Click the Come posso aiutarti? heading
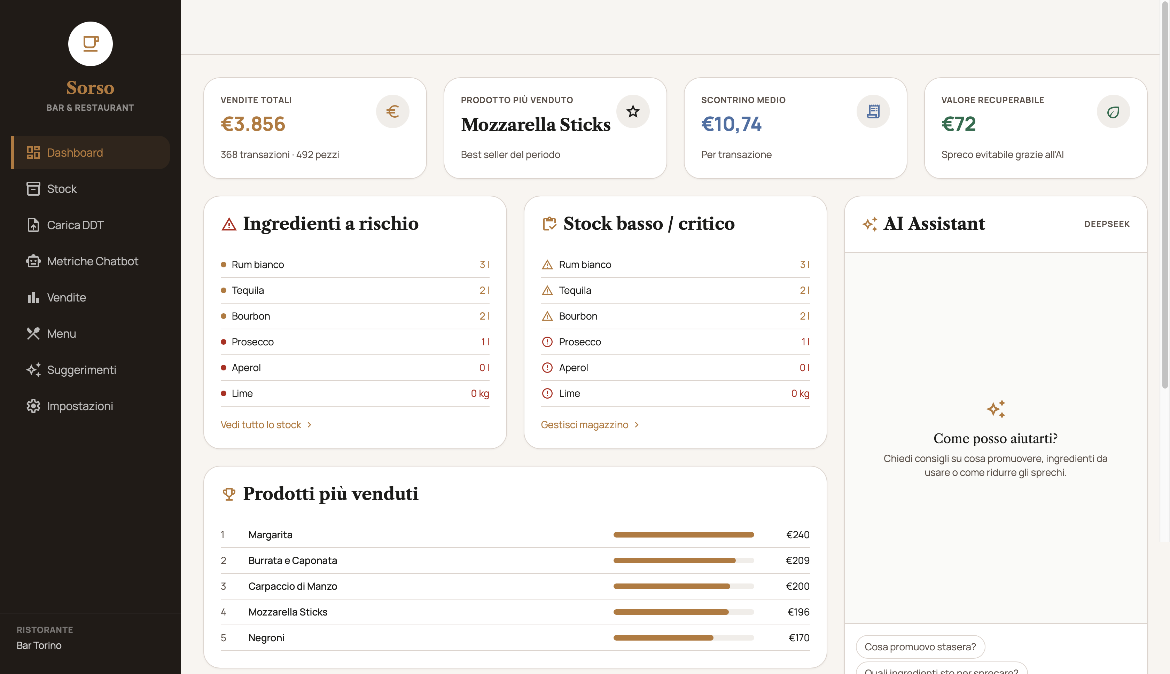The width and height of the screenshot is (1170, 674). click(996, 438)
